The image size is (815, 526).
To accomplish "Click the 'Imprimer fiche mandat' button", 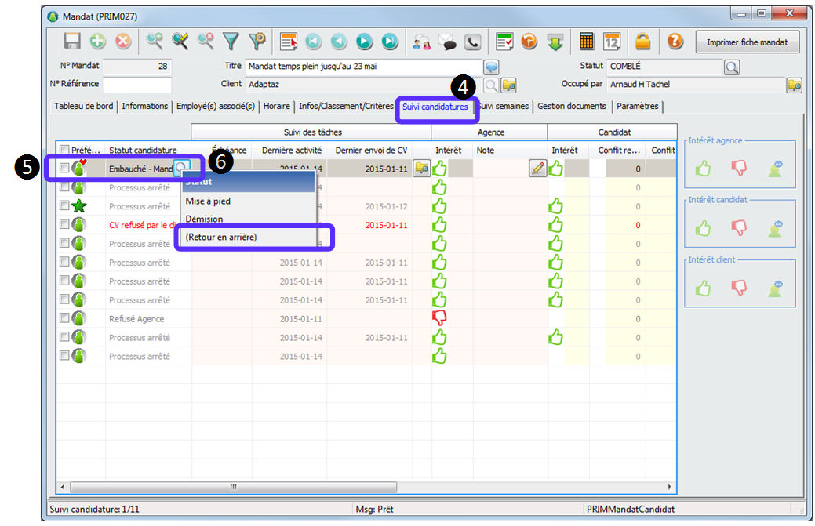I will click(747, 42).
